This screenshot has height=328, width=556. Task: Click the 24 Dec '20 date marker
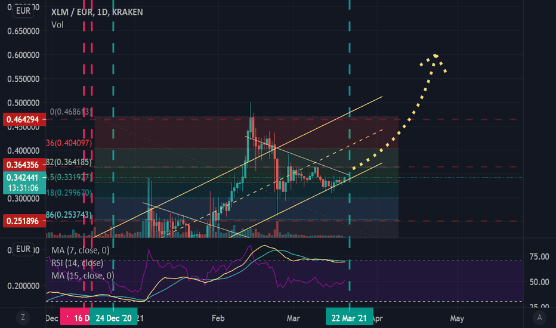point(113,318)
